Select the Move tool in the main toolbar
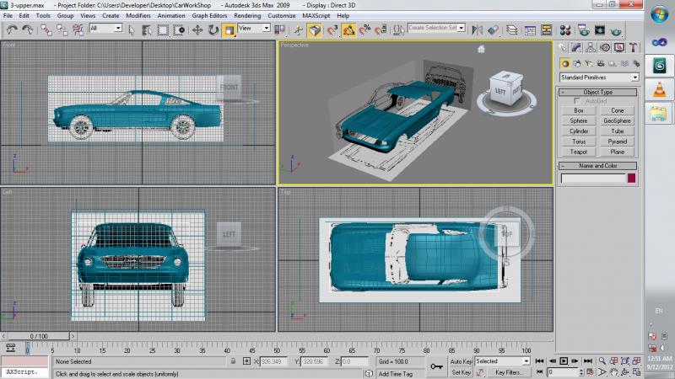The height and width of the screenshot is (379, 675). pyautogui.click(x=197, y=29)
